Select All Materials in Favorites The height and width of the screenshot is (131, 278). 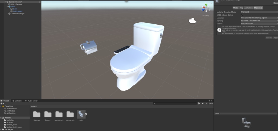point(11,109)
